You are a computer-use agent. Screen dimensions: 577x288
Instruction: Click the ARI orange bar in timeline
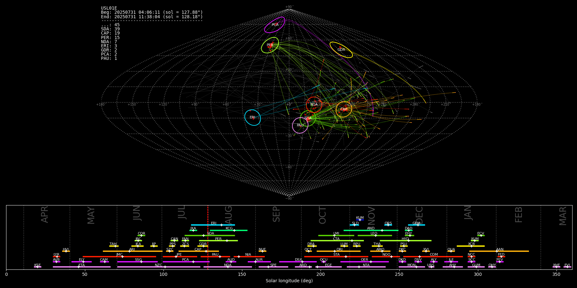tap(132, 251)
